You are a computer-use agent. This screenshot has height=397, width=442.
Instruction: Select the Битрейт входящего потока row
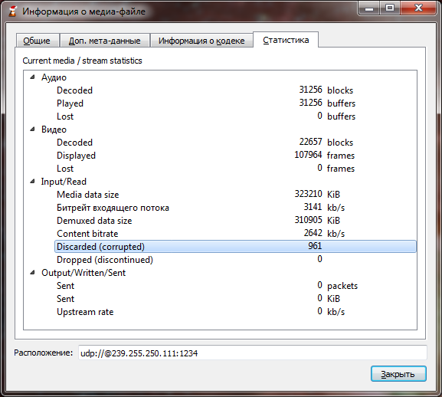(x=235, y=207)
